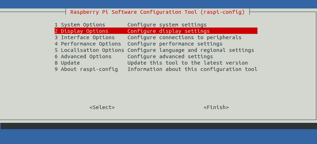Click the dark bar below the dialog
Image resolution: width=317 pixels, height=144 pixels.
click(159, 126)
